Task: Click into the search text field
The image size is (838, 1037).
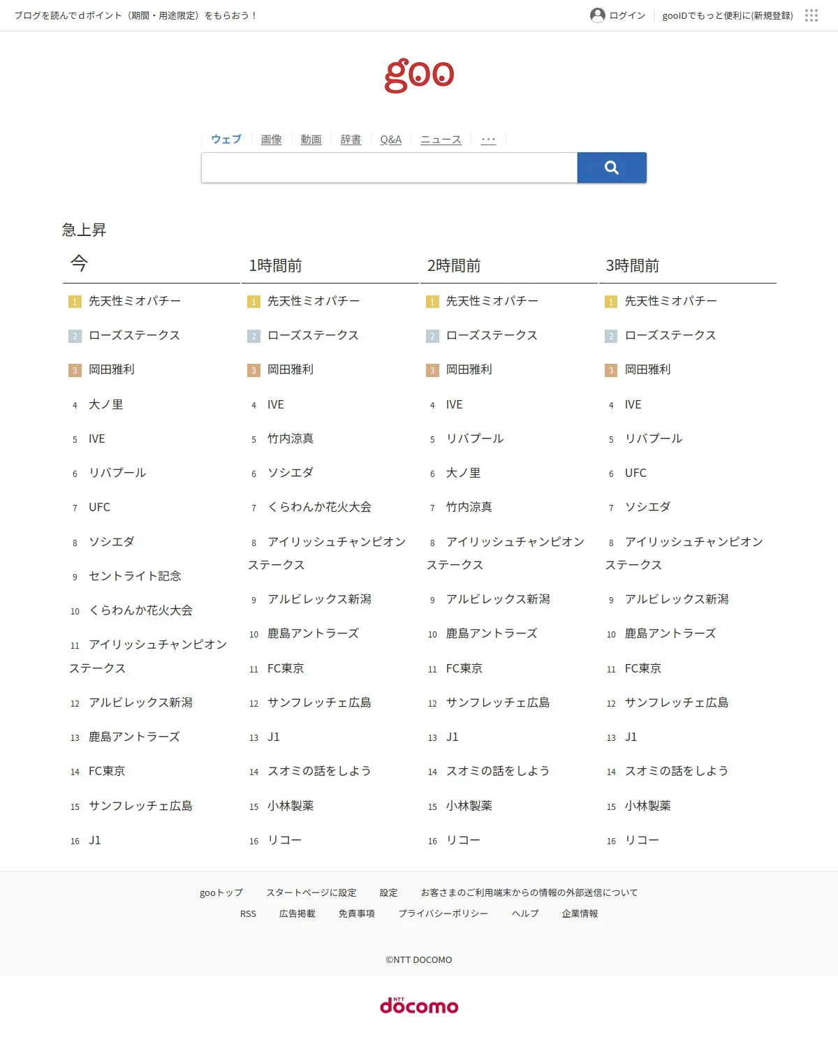Action: click(389, 168)
